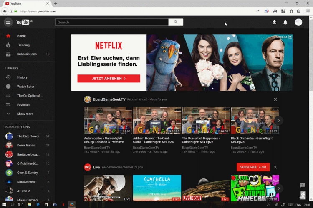Expand Show more in library
313x208 pixels.
tap(28, 114)
